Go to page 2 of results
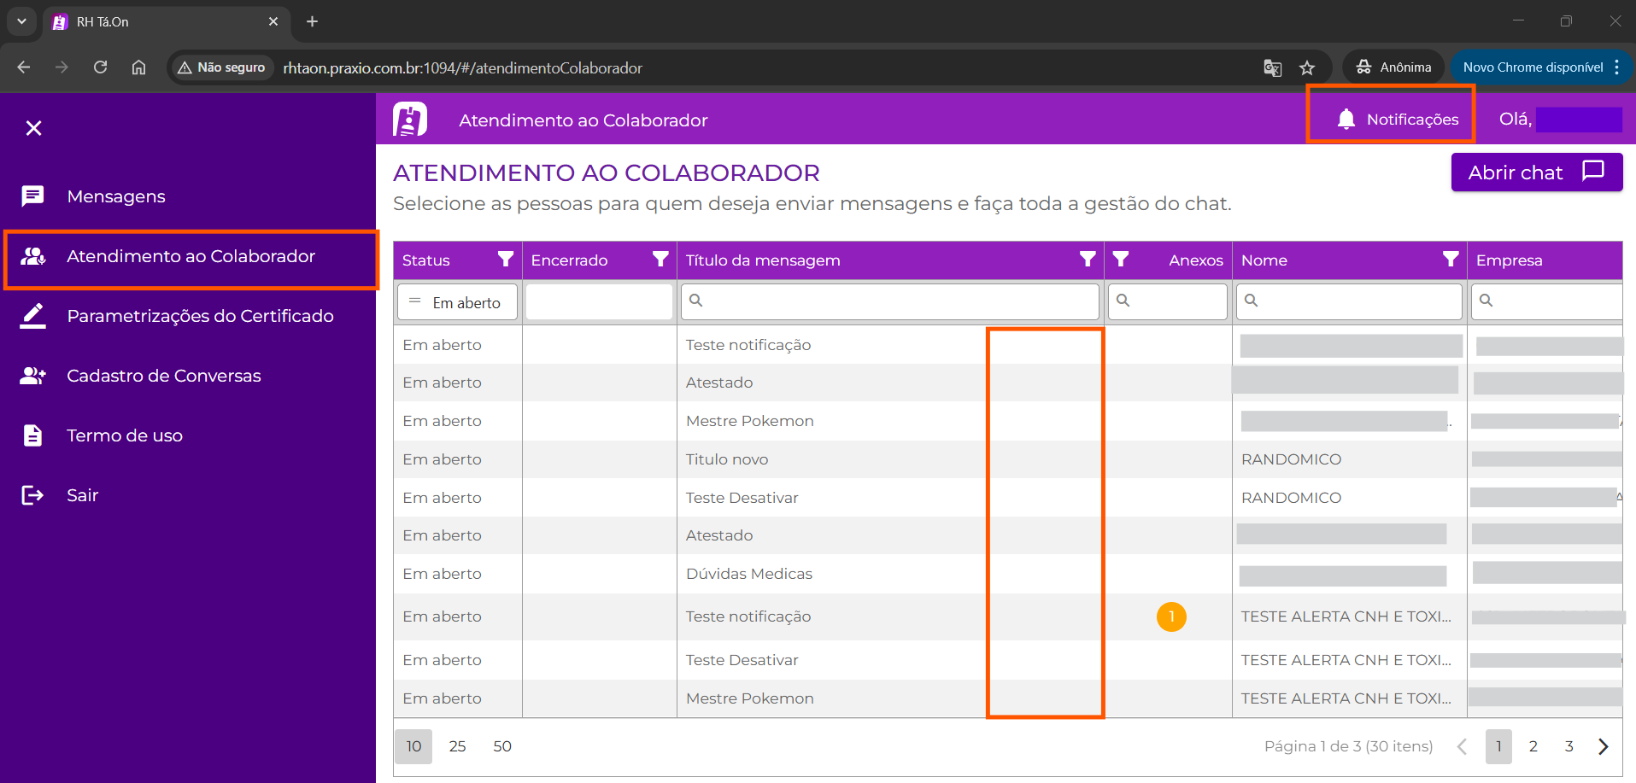The width and height of the screenshot is (1636, 783). (x=1533, y=746)
